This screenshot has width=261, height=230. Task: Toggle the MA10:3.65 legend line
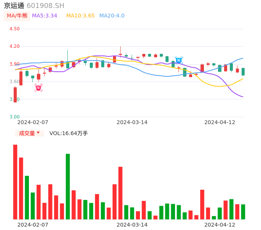(x=80, y=16)
